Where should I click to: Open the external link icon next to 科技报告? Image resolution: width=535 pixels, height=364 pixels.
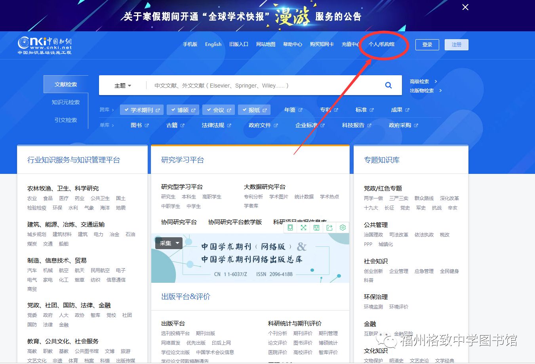[369, 125]
